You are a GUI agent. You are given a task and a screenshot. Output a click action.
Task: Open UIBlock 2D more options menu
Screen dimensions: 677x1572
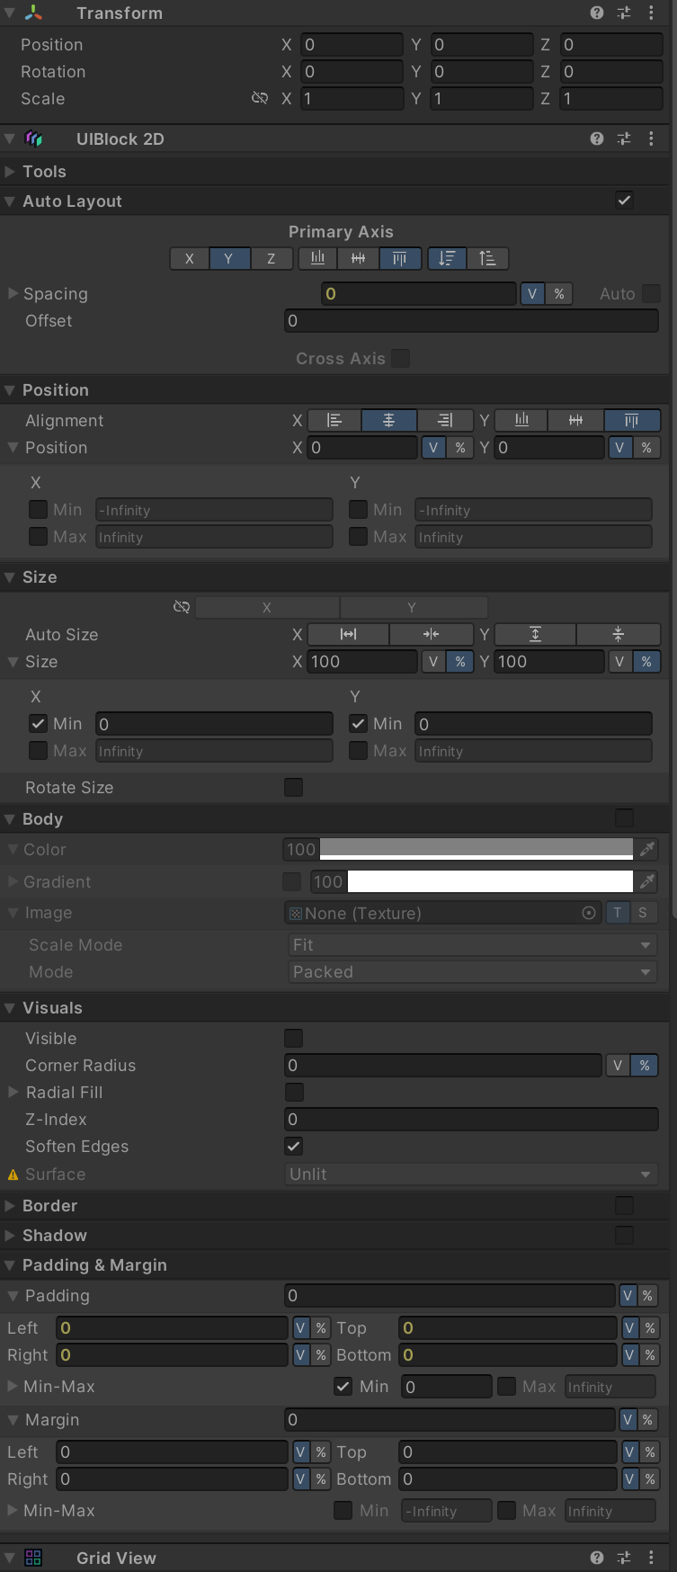(651, 138)
